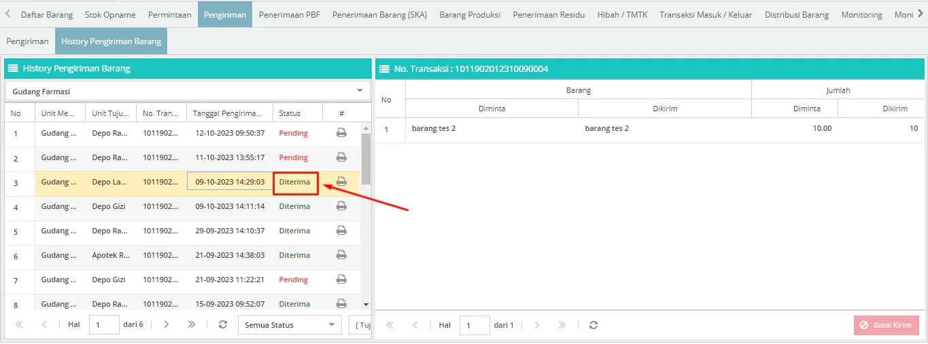Open the Gudang Farmasi dropdown
This screenshot has height=344, width=928.
[x=360, y=91]
